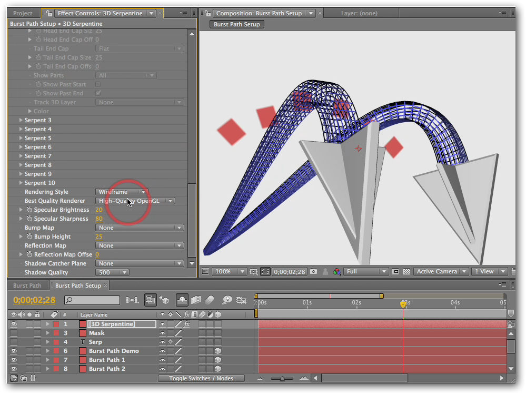
Task: Open the Shadow Quality 500 dropdown
Action: [112, 272]
